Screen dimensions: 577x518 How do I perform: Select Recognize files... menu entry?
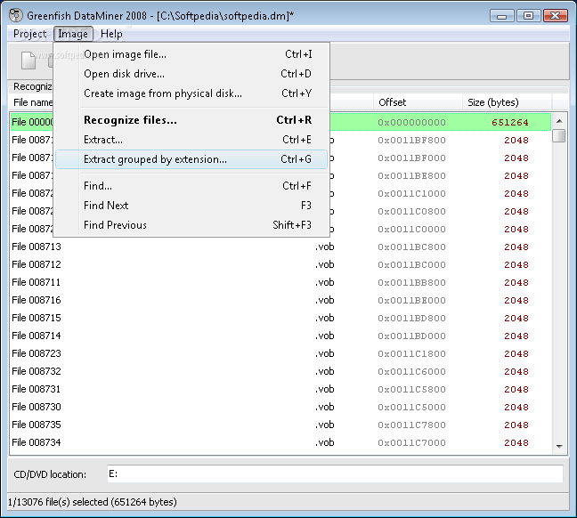(191, 120)
